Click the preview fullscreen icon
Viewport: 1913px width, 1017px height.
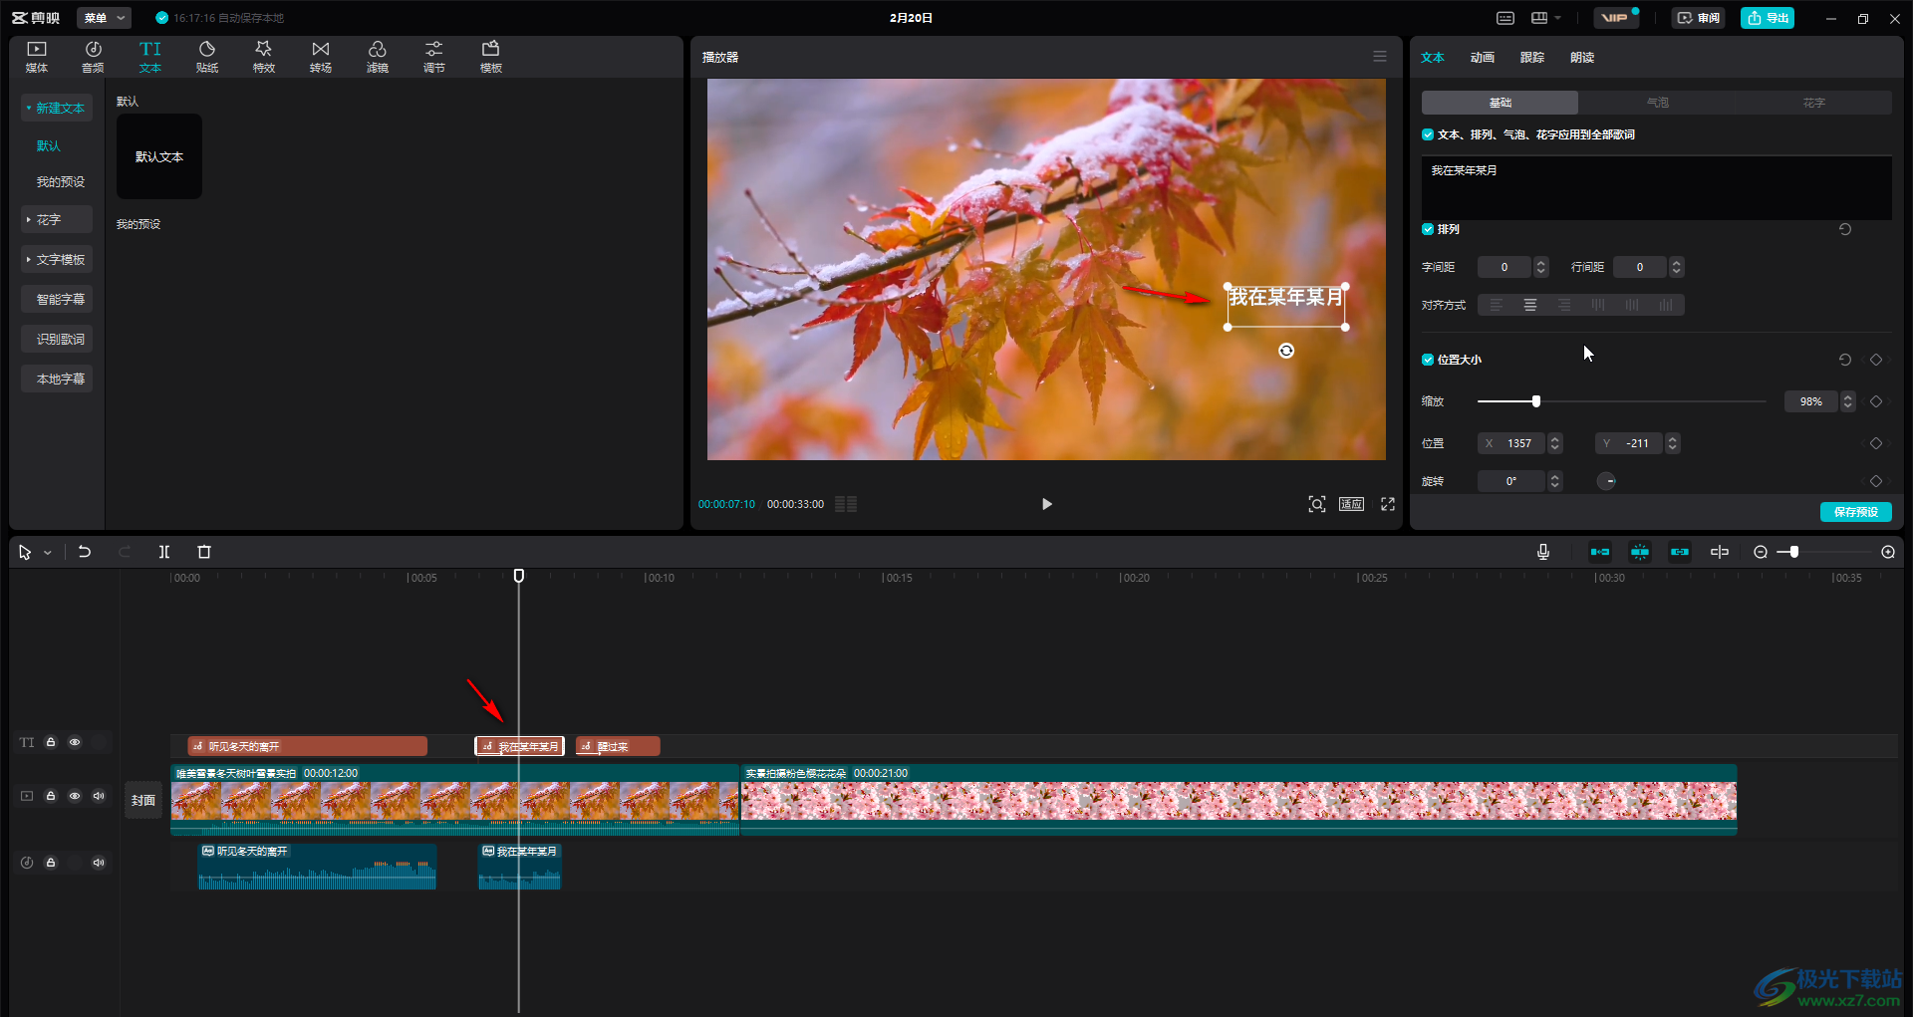coord(1388,504)
